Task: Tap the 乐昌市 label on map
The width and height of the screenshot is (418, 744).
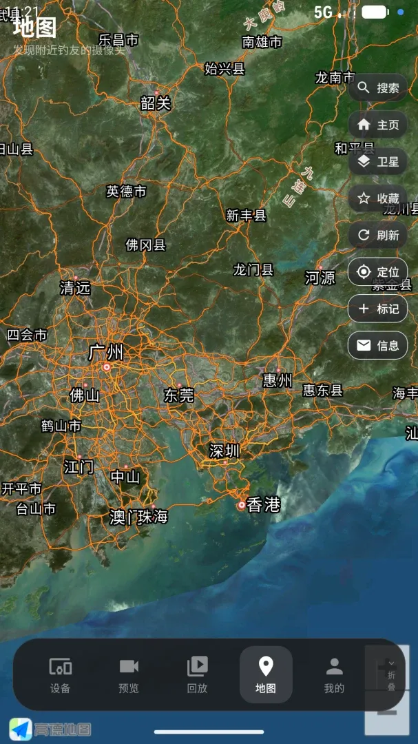Action: (118, 41)
